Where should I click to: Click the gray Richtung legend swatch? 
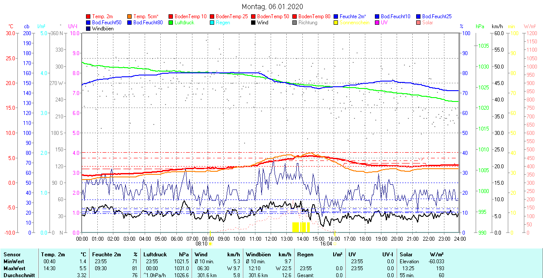click(295, 23)
